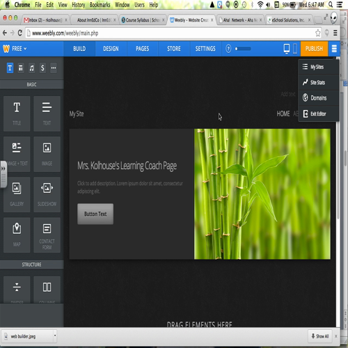Switch to mobile preview mode
Viewport: 348px width, 348px height.
295,49
